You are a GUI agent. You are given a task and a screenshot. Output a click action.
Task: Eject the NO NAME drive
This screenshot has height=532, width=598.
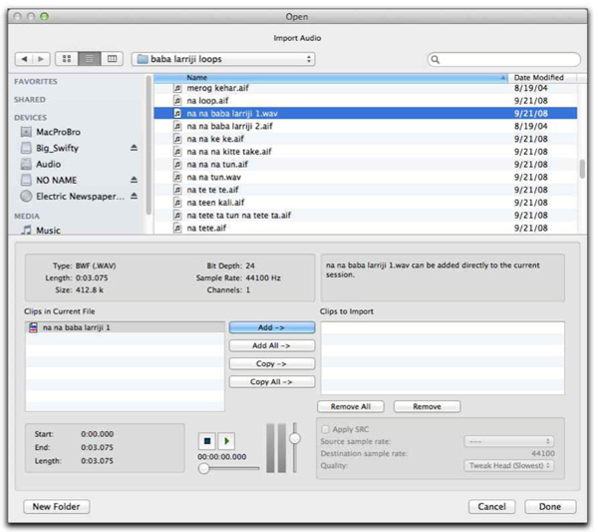pyautogui.click(x=134, y=180)
